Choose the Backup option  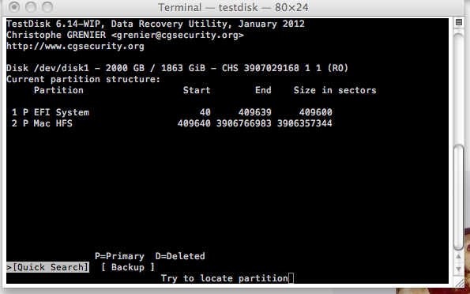pos(128,267)
